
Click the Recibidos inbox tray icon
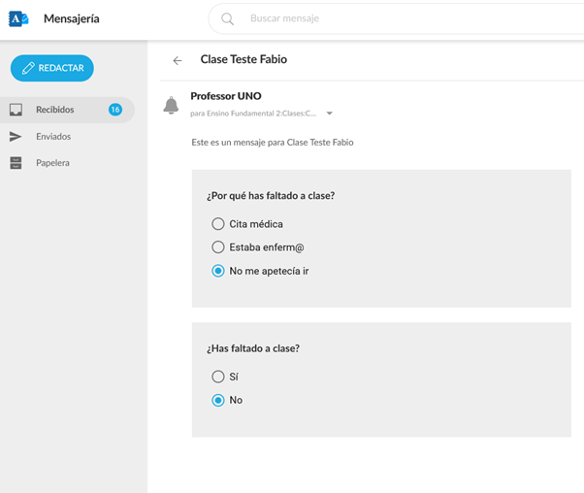coord(16,110)
